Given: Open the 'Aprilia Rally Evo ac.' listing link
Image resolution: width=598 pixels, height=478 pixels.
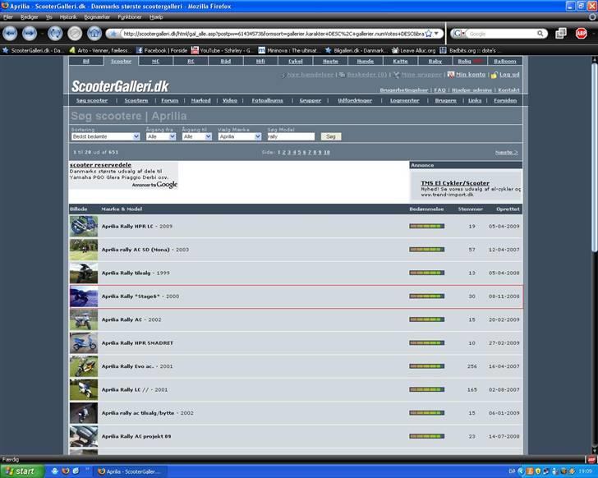Looking at the screenshot, I should tap(126, 366).
